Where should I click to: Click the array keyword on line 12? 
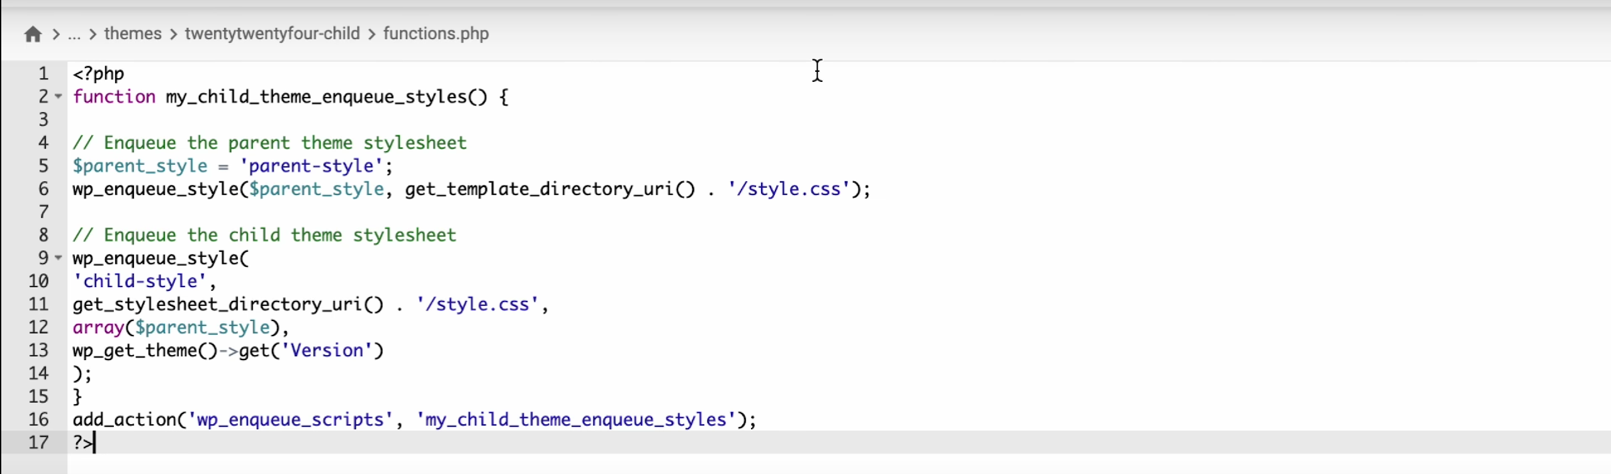click(98, 327)
